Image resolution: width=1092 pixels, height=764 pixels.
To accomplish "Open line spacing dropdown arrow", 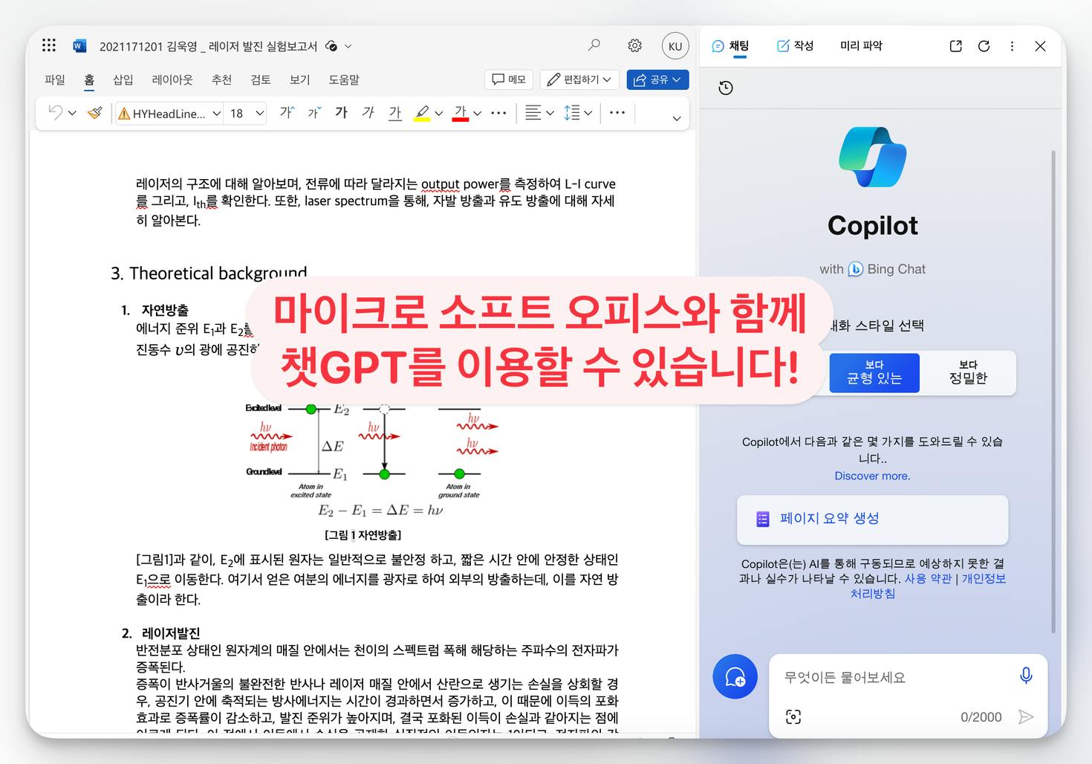I will pos(588,114).
